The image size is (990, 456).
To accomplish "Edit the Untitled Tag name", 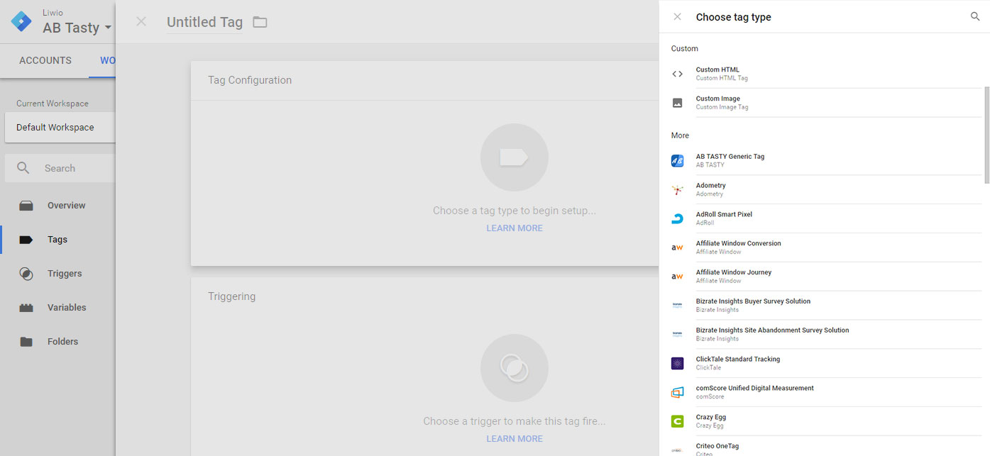I will 204,22.
